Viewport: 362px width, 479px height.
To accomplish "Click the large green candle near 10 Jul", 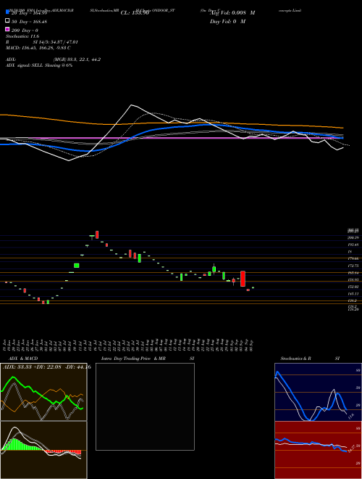I will coord(77,266).
